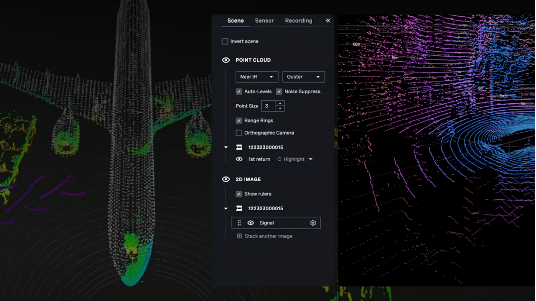
Task: Uncheck the Show rulers checkbox
Action: [239, 194]
